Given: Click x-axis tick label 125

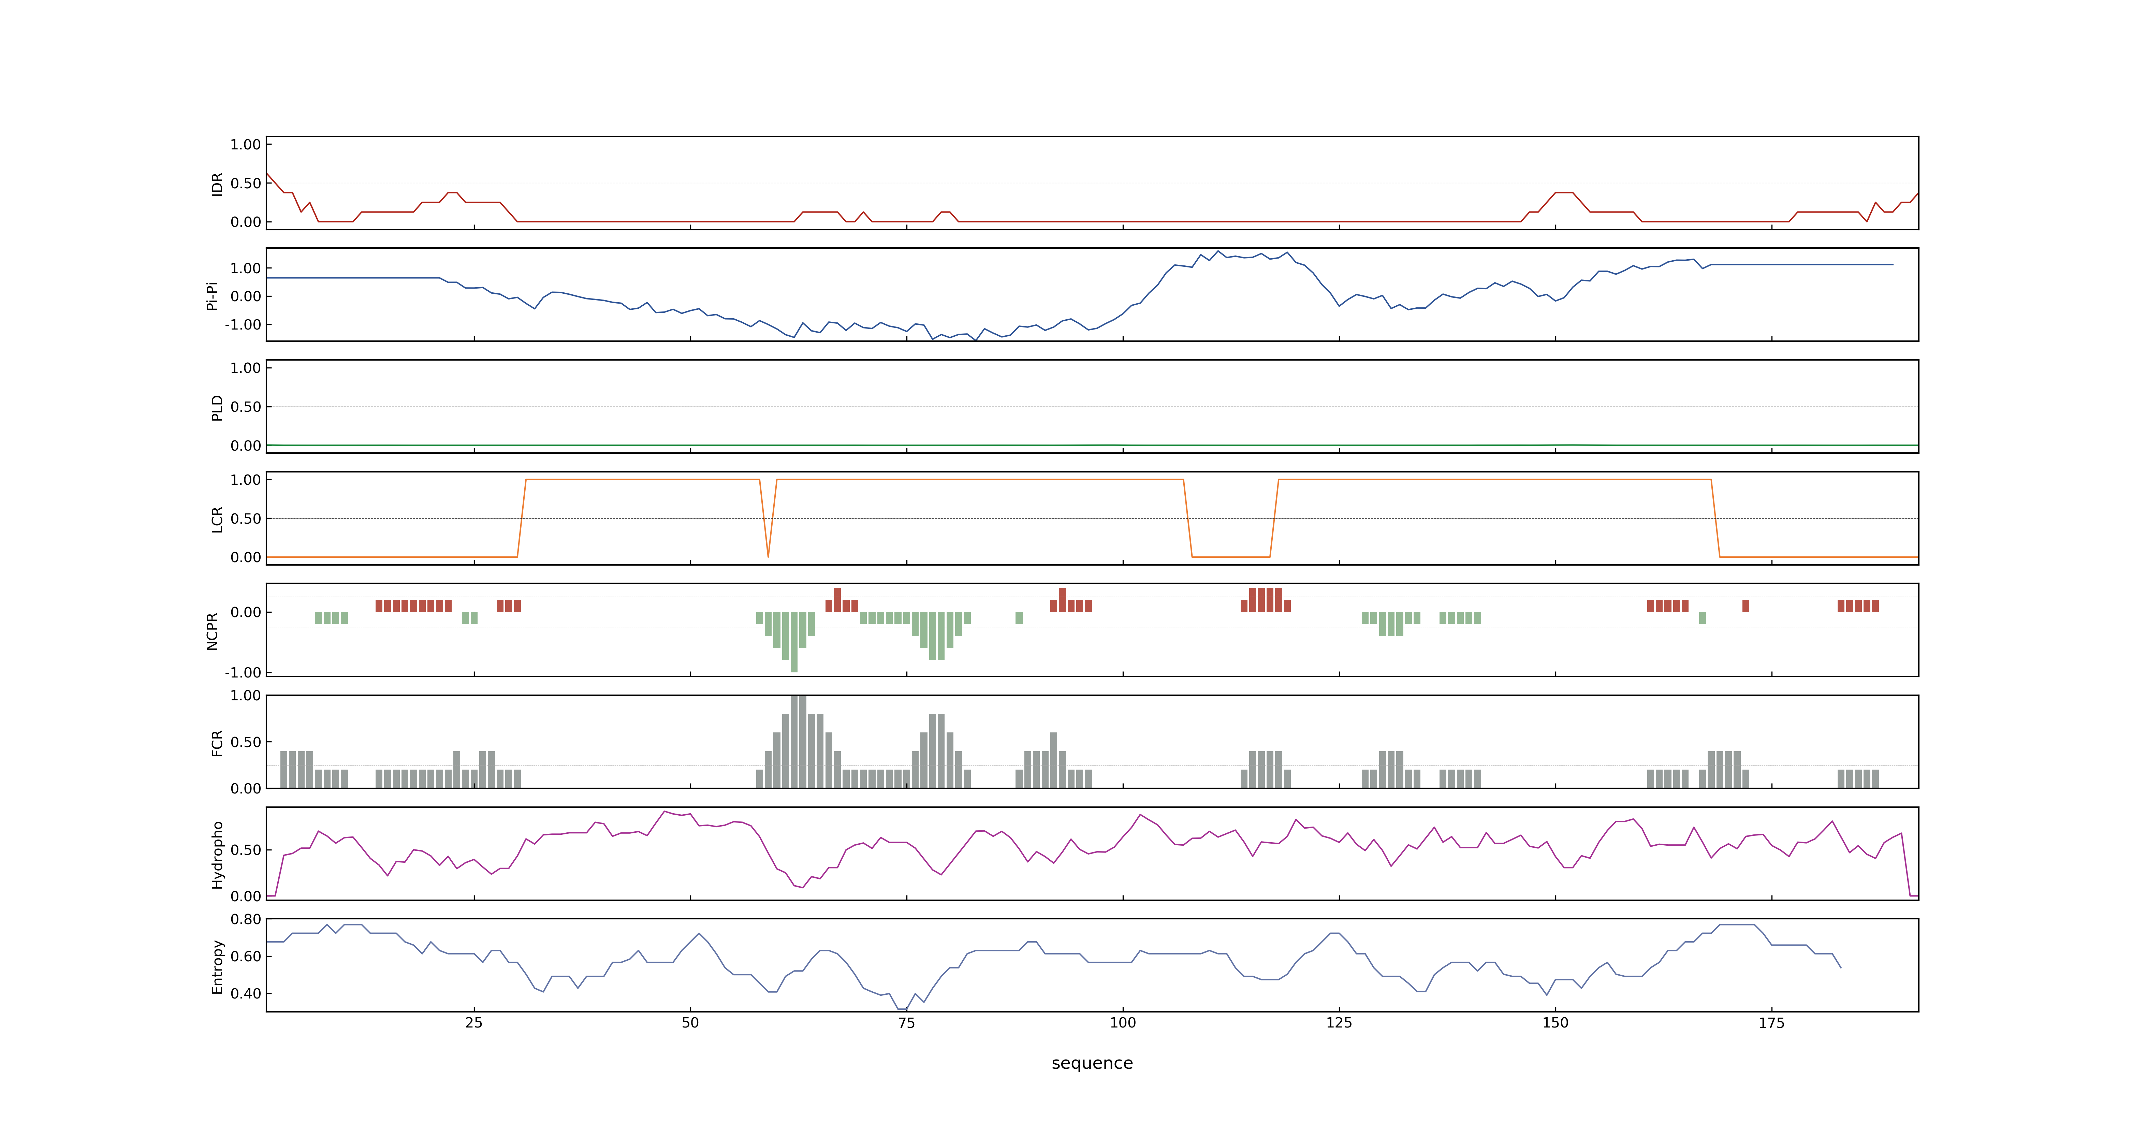Looking at the screenshot, I should point(1339,1023).
